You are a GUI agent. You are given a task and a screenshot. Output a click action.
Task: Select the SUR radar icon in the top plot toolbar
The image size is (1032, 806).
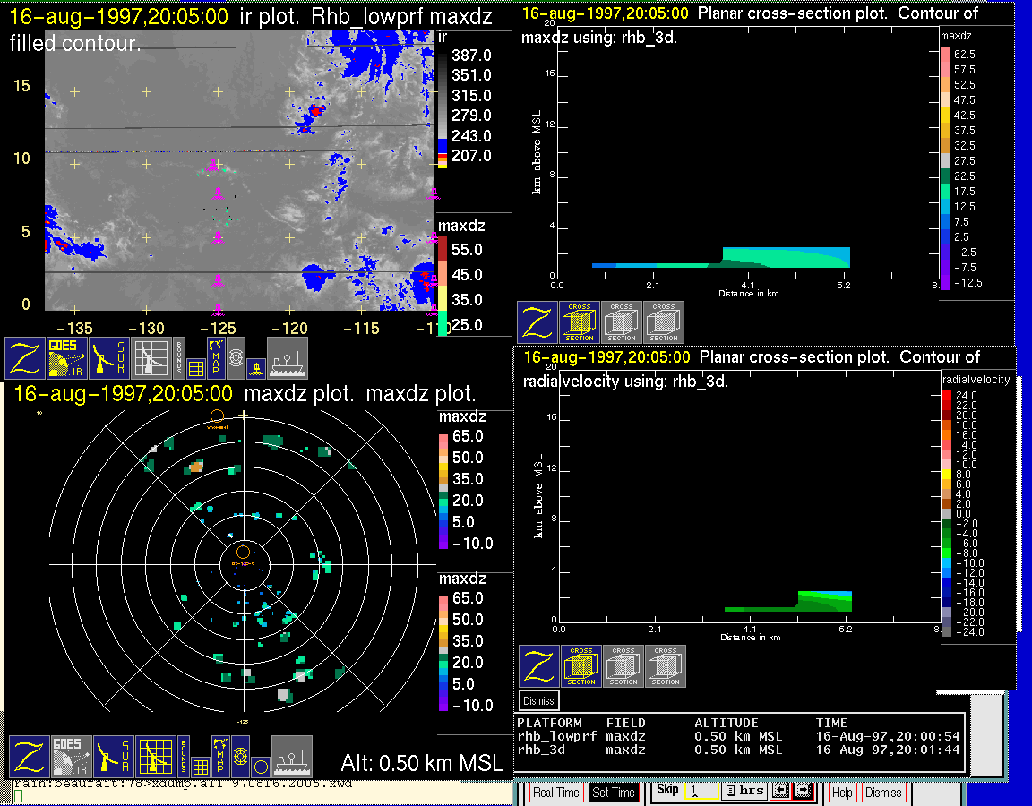tap(111, 358)
